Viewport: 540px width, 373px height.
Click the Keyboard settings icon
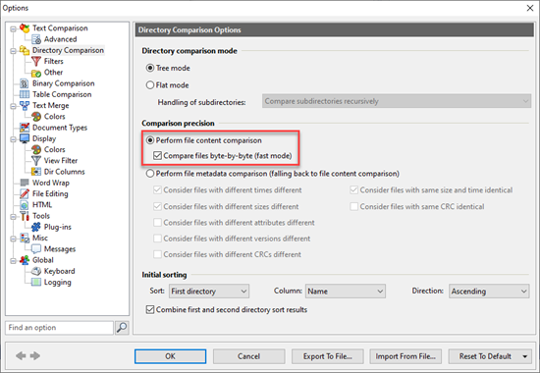pyautogui.click(x=36, y=271)
